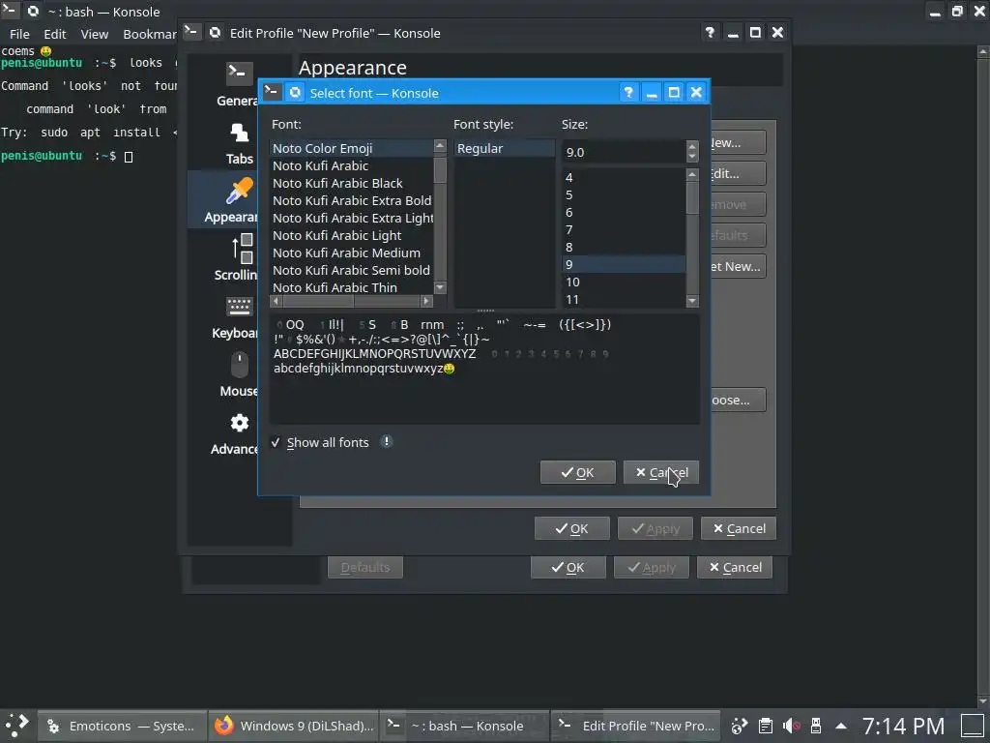
Task: Open the Mouse page icon in sidebar
Action: (x=240, y=365)
